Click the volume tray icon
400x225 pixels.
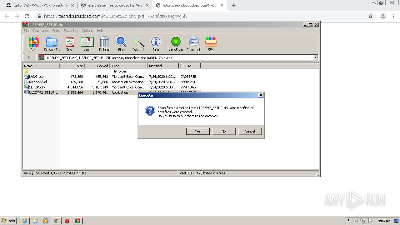click(x=355, y=221)
